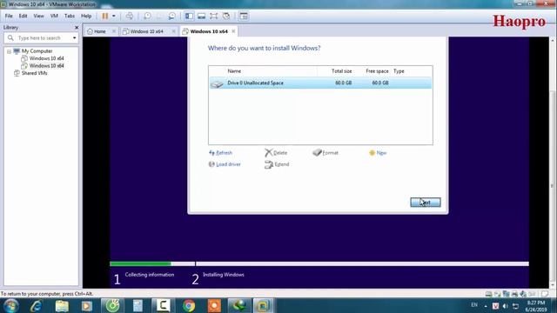Open the Edit menu
The image size is (557, 313).
23,16
